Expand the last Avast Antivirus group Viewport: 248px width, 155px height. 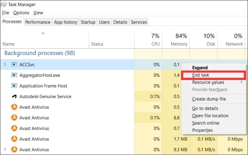pos(5,150)
